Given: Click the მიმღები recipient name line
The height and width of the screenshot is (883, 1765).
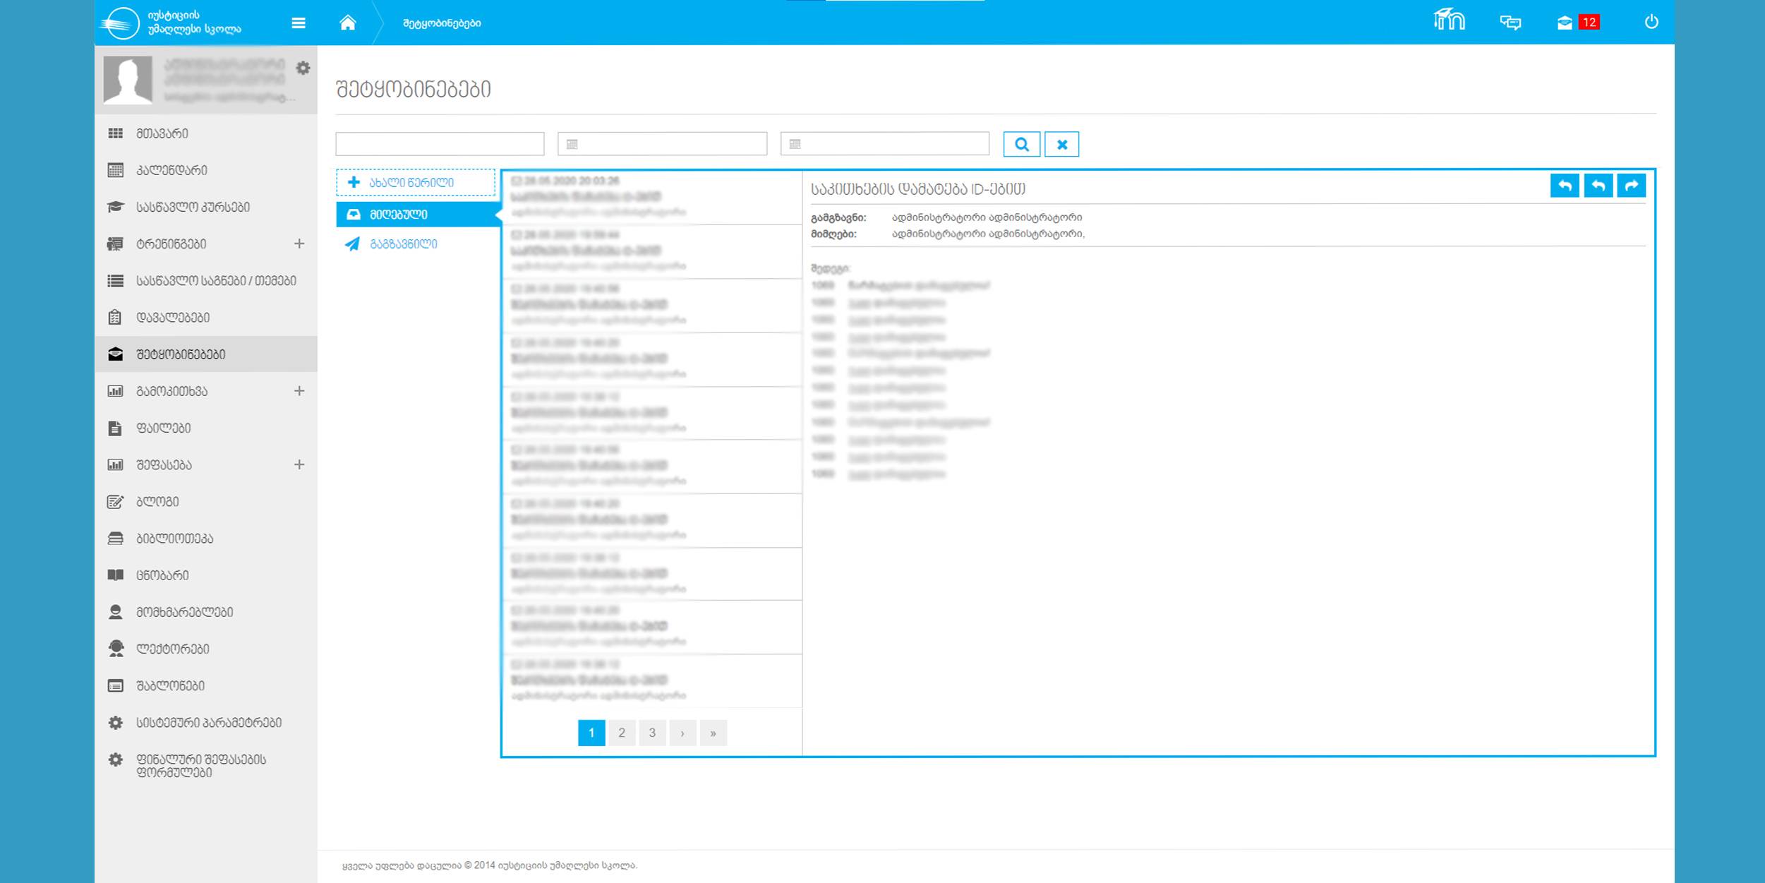Looking at the screenshot, I should [988, 234].
